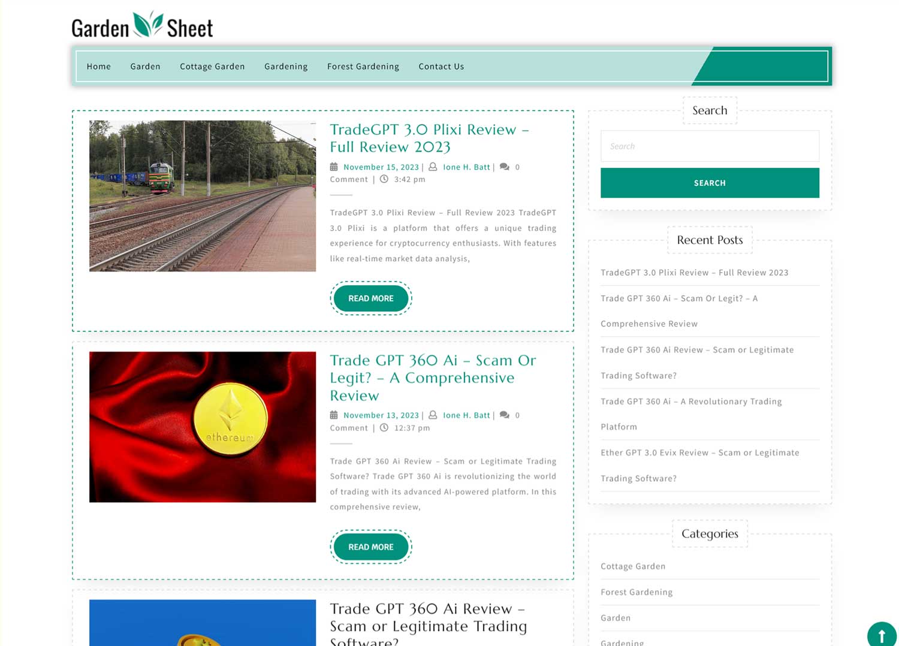Click clock icon next to 3:42 pm

pos(384,179)
